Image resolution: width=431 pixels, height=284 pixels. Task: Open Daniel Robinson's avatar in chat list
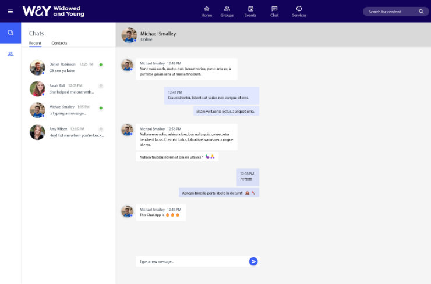pyautogui.click(x=37, y=67)
